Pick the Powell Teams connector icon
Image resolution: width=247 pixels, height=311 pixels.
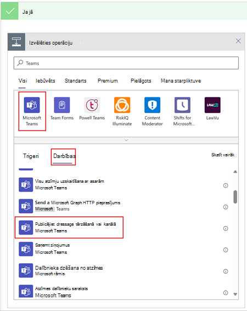tap(92, 105)
